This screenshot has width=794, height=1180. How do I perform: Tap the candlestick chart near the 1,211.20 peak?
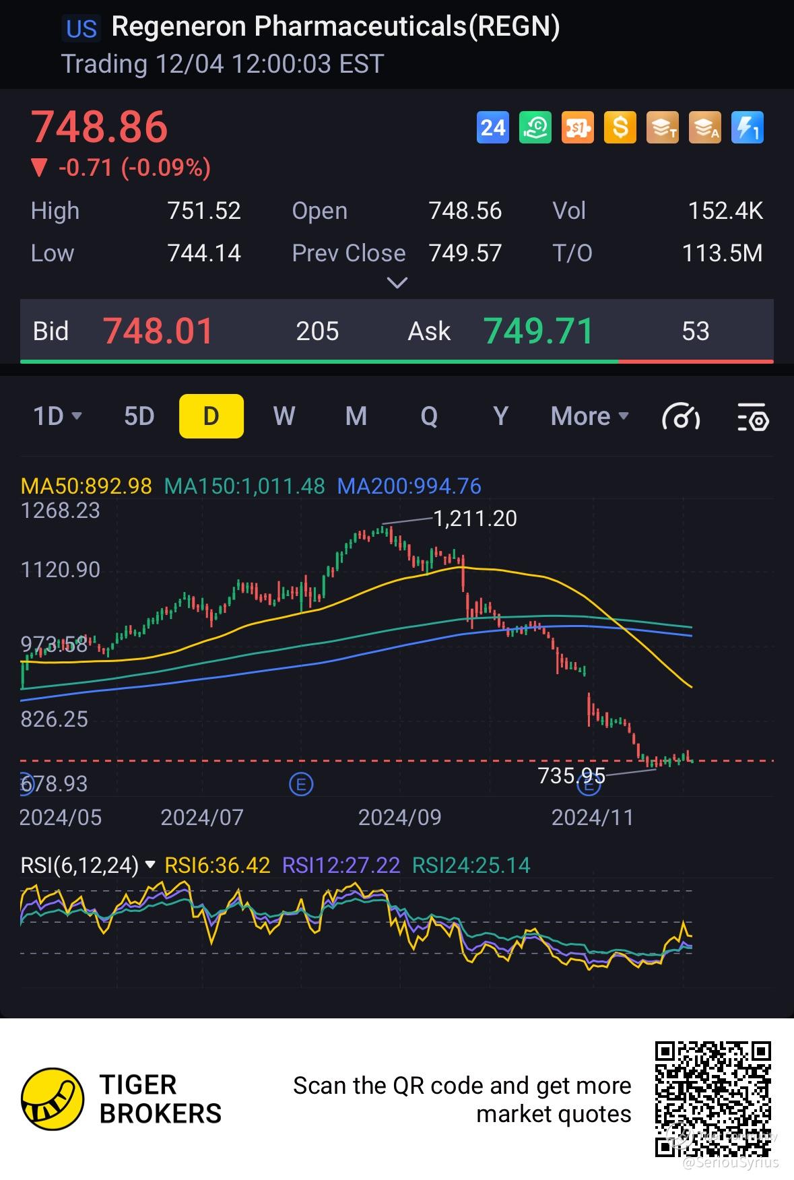[384, 531]
